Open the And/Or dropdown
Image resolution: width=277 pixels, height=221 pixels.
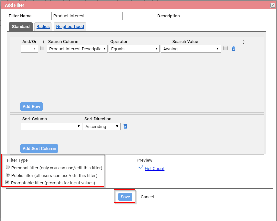(x=29, y=49)
